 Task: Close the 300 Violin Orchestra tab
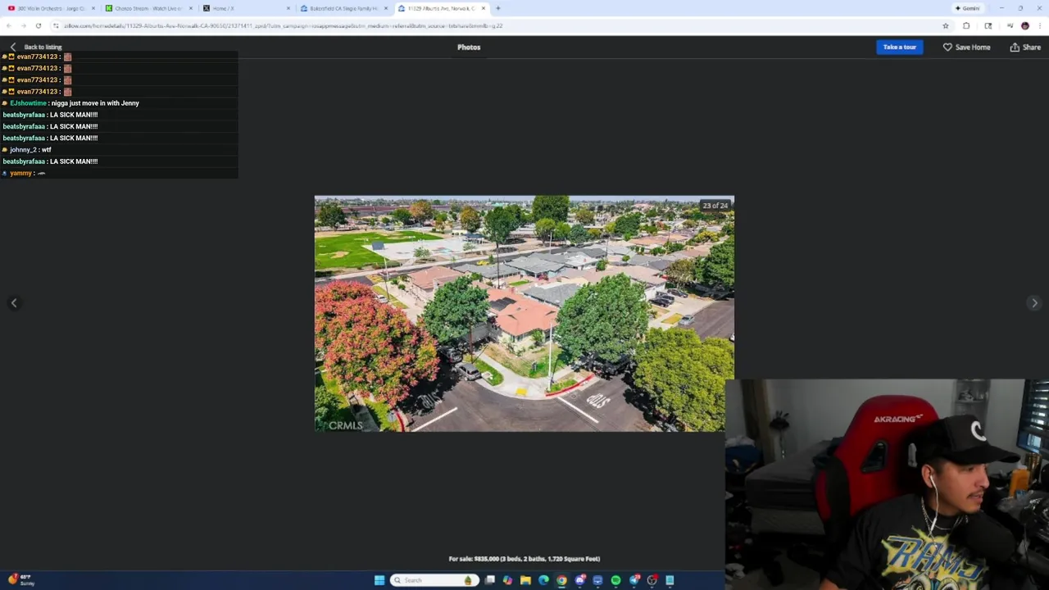click(93, 8)
